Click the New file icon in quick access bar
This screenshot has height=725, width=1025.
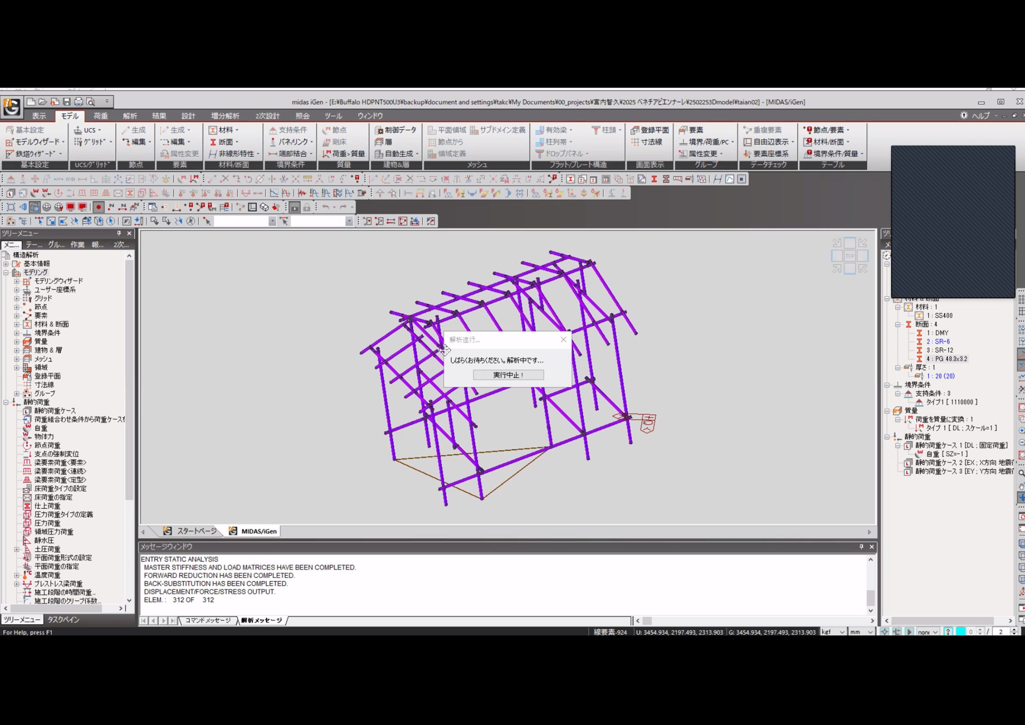[31, 102]
